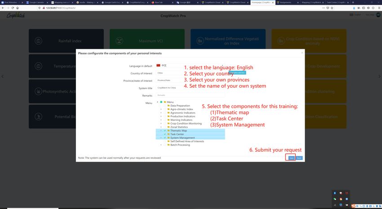Viewport: 382px width, 209px height.
Task: Open the Language in default dropdown
Action: point(190,65)
